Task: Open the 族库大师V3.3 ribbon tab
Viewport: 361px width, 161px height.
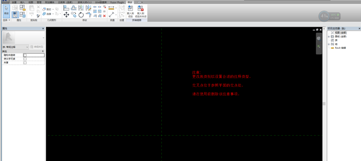Action: [85, 2]
